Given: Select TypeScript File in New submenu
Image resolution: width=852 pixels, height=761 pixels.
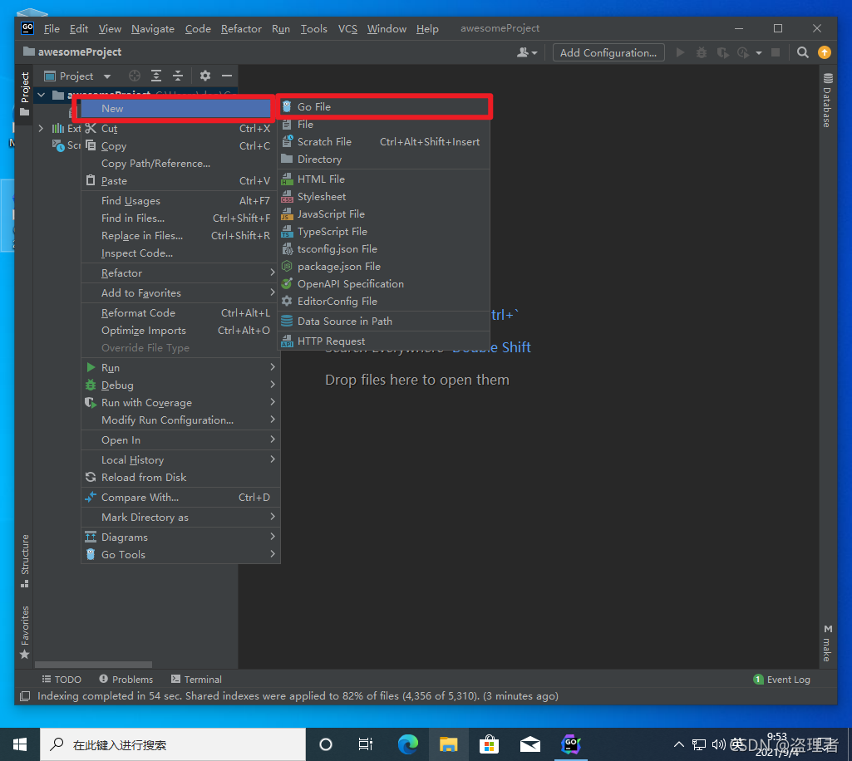Looking at the screenshot, I should coord(384,232).
